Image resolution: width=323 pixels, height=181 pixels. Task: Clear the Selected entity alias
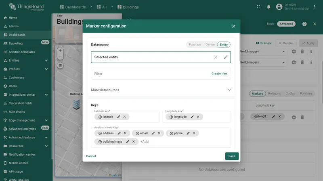click(x=216, y=57)
